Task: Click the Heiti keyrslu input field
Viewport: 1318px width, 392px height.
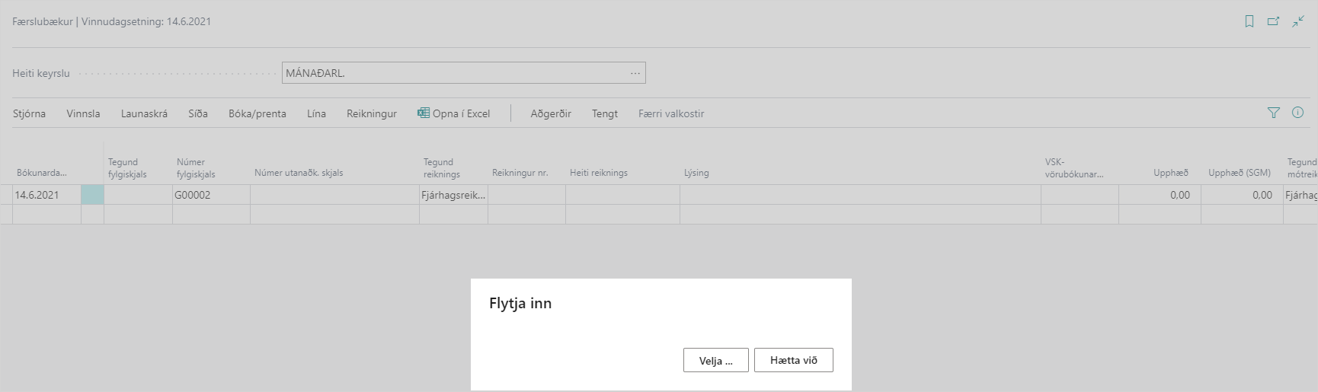Action: pos(453,73)
